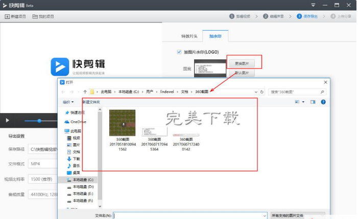
Task: Click the navigation pane scroll up arrow
Action: [x=100, y=110]
